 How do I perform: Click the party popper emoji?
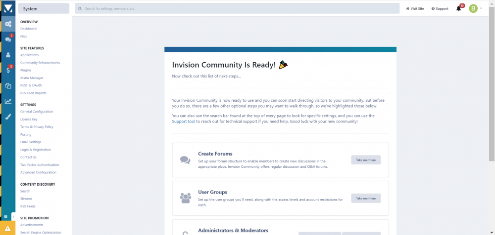[283, 65]
